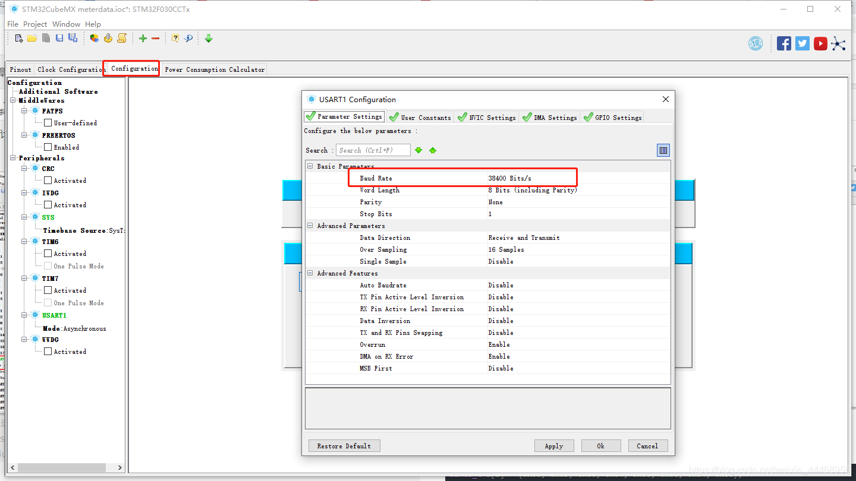856x481 pixels.
Task: Click the Save Project As icon
Action: [x=73, y=39]
